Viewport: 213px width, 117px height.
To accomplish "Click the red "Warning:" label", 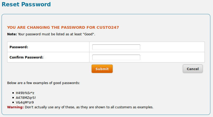I will (x=15, y=107).
